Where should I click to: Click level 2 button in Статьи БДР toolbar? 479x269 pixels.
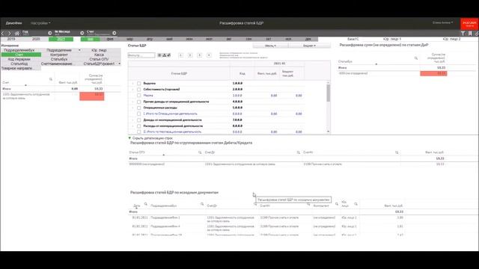point(190,55)
